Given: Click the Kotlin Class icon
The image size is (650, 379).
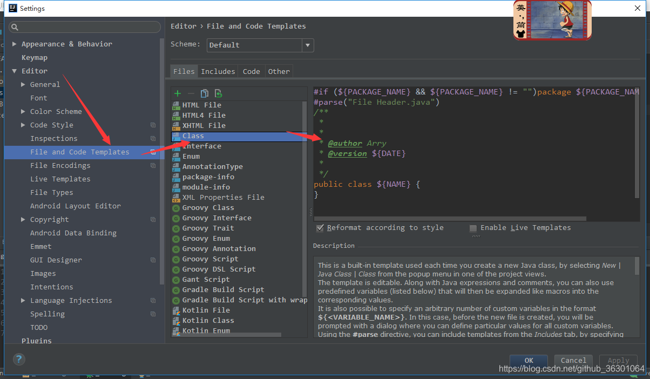Looking at the screenshot, I should tap(176, 321).
